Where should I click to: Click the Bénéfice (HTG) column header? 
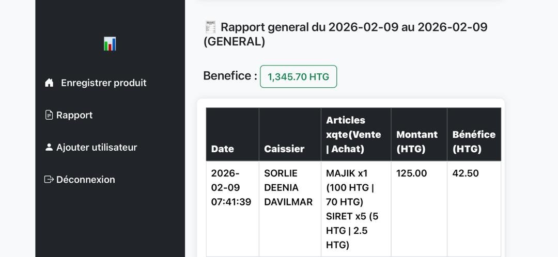[474, 141]
